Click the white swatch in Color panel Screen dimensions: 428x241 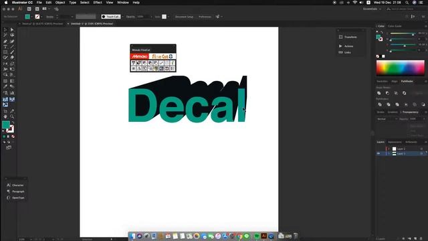click(383, 56)
